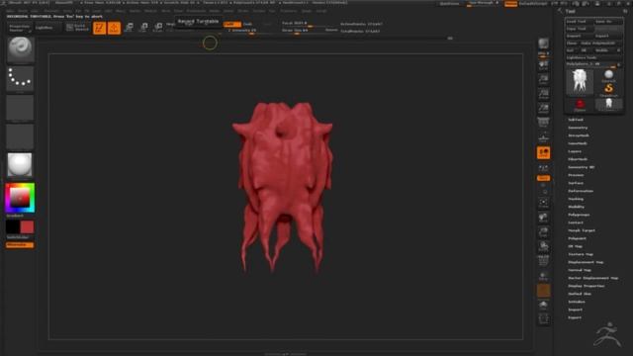
Task: Toggle the orange Edit mode button
Action: coord(99,28)
